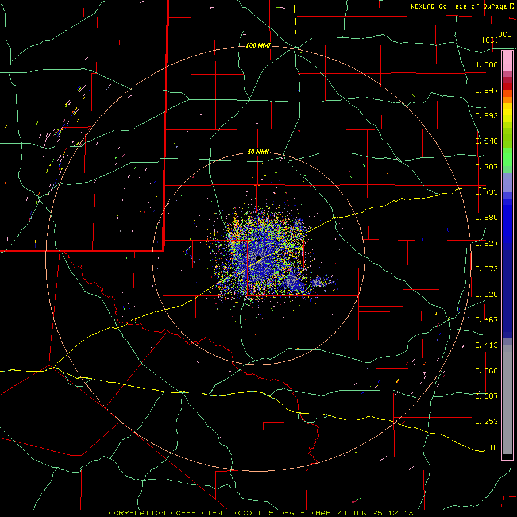Viewport: 517px width, 517px height.
Task: Click the DCC label above the color scale
Action: pos(504,34)
